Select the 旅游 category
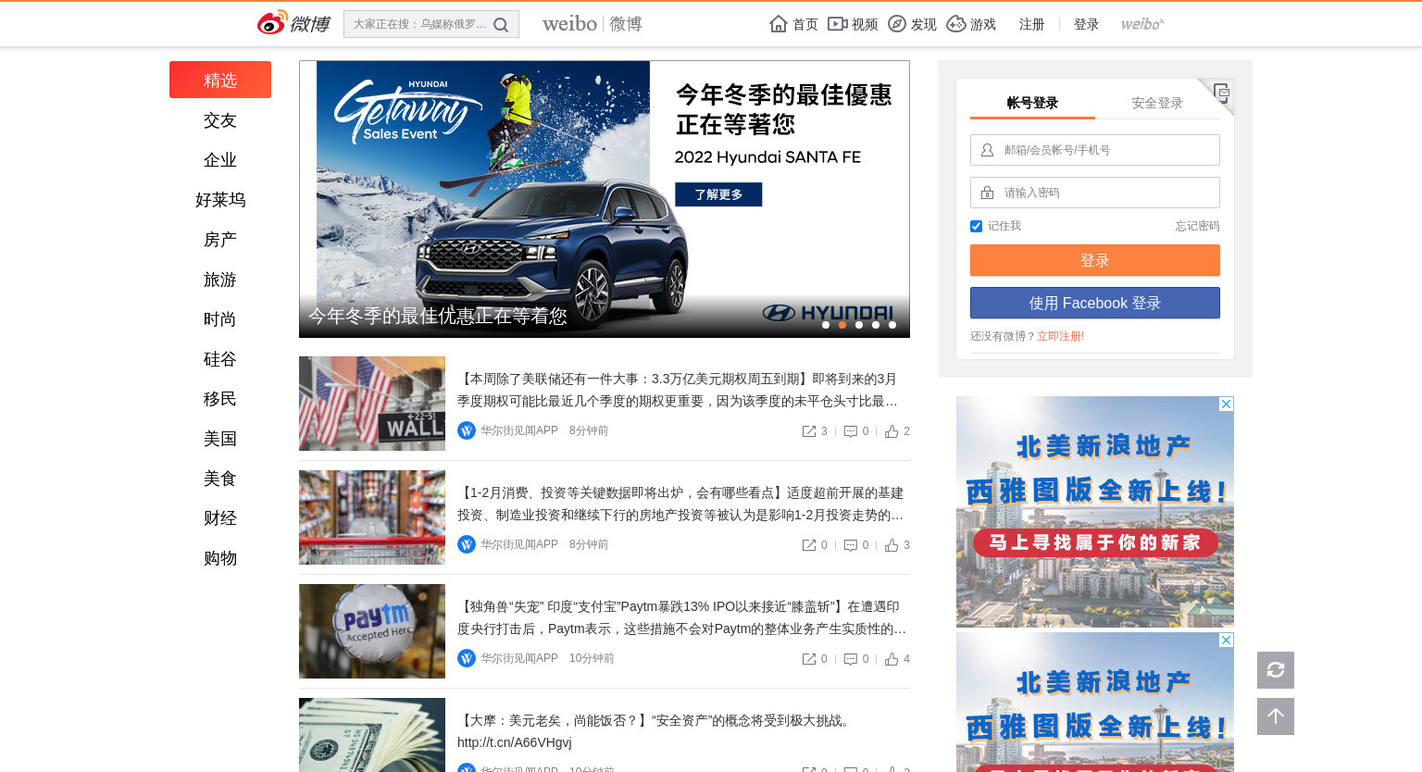 tap(220, 280)
